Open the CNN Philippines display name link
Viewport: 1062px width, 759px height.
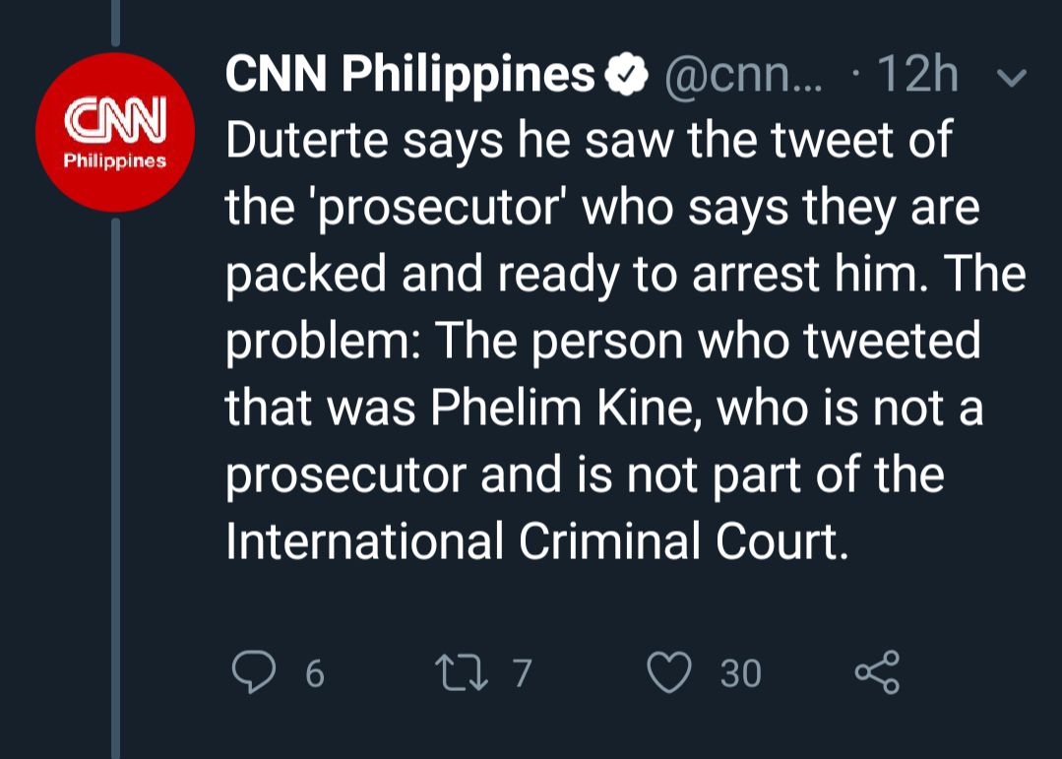[410, 76]
